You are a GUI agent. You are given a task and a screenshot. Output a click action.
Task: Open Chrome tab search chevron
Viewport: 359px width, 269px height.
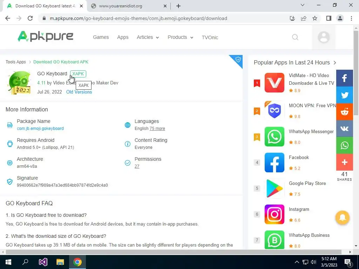point(303,5)
